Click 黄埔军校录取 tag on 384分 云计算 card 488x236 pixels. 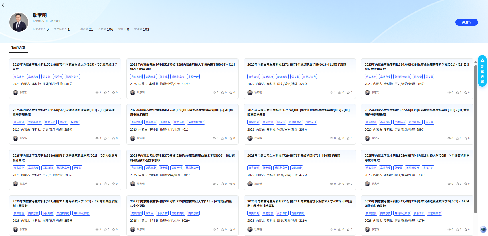[402, 77]
